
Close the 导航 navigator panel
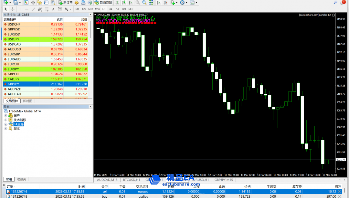click(x=90, y=107)
